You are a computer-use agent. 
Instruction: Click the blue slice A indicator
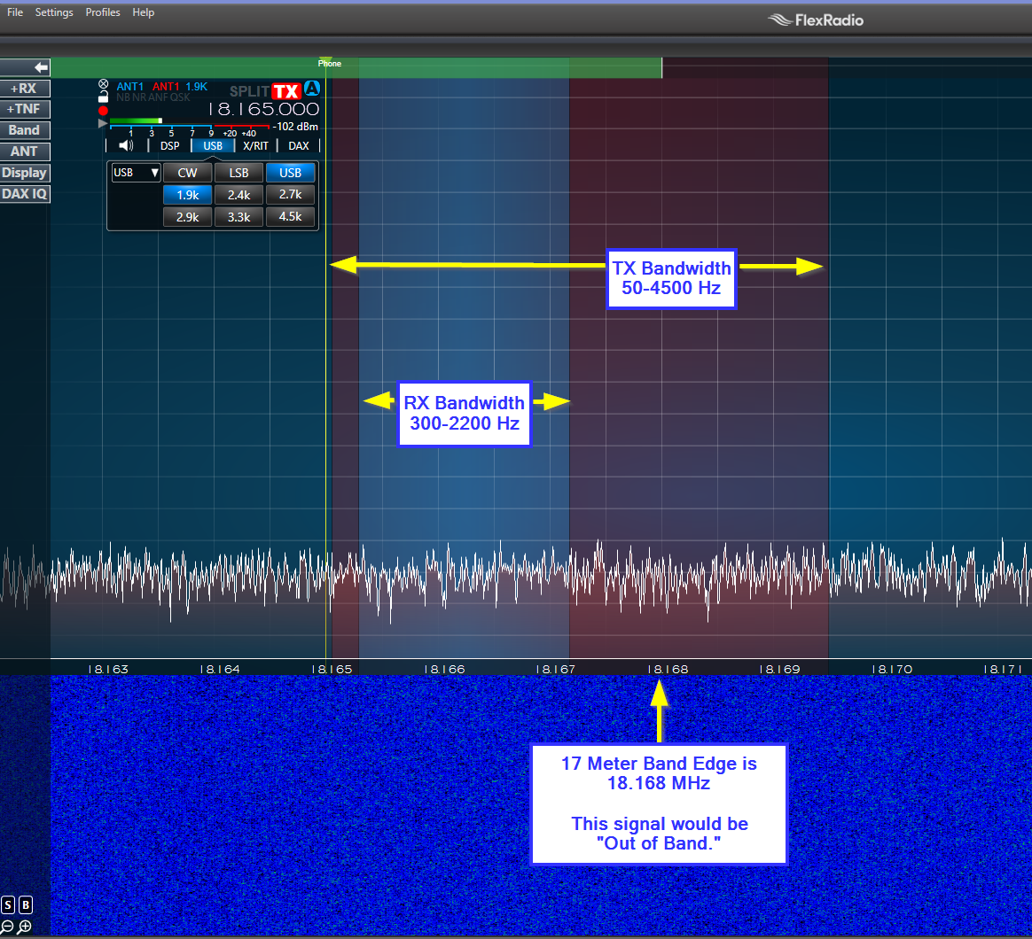pos(311,89)
